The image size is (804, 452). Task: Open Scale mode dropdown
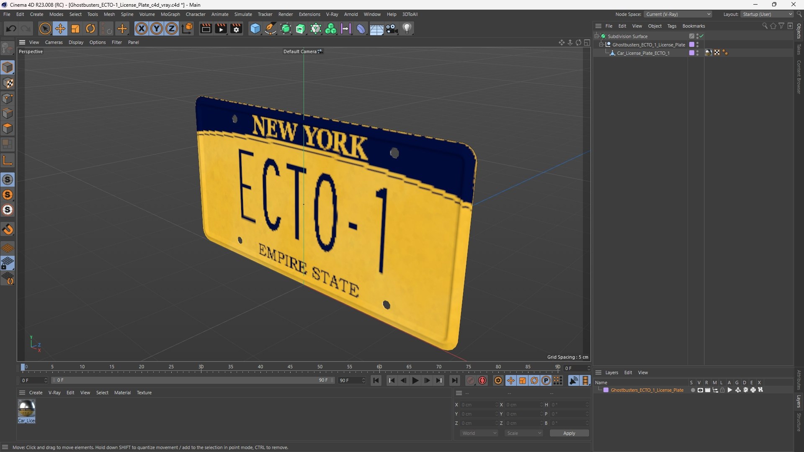[x=524, y=433]
